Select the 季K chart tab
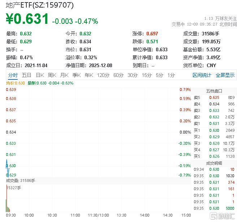The height and width of the screenshot is (222, 237). 76,75
